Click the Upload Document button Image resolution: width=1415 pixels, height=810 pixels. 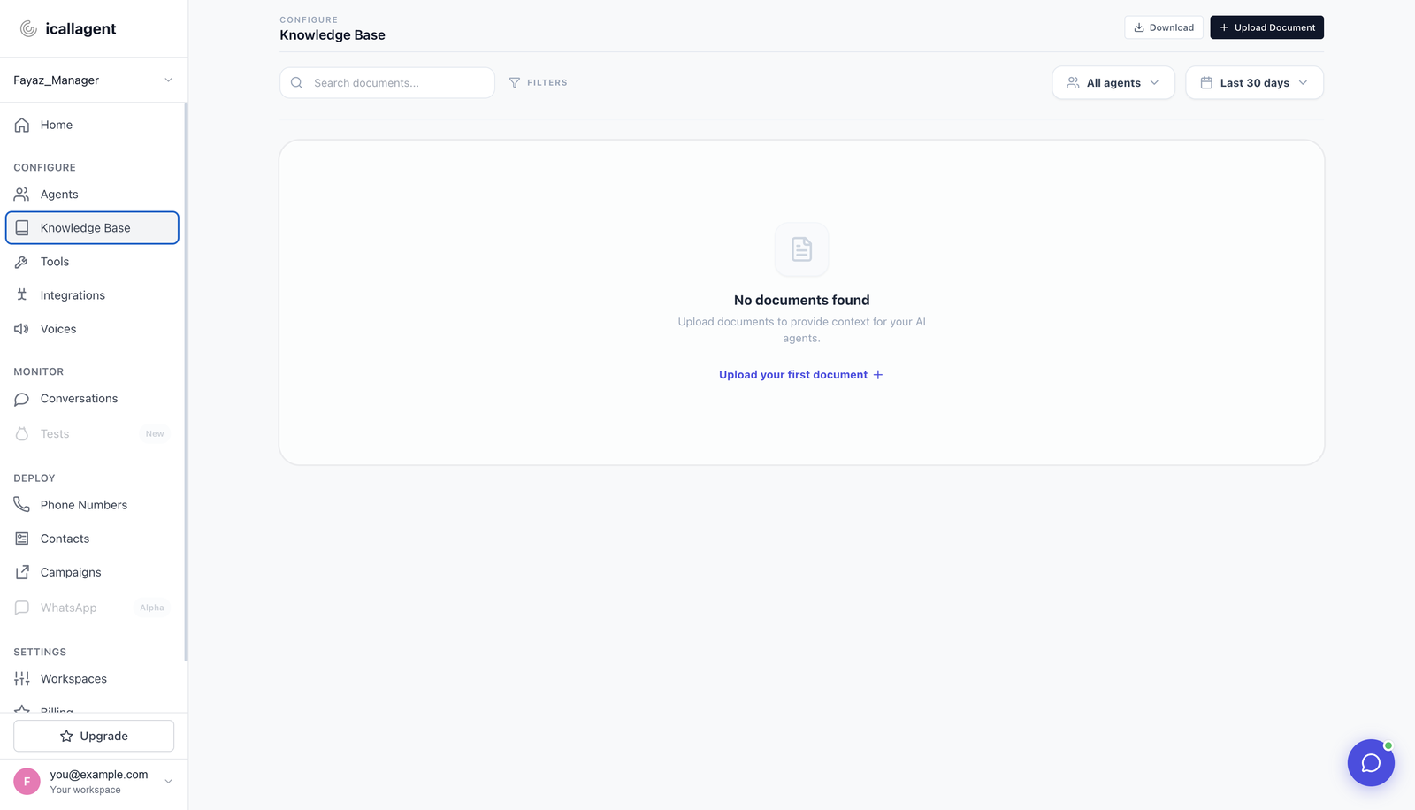pyautogui.click(x=1266, y=27)
